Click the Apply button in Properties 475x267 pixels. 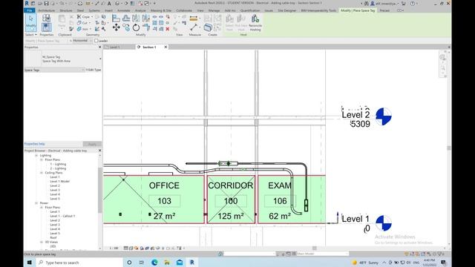[x=92, y=144]
